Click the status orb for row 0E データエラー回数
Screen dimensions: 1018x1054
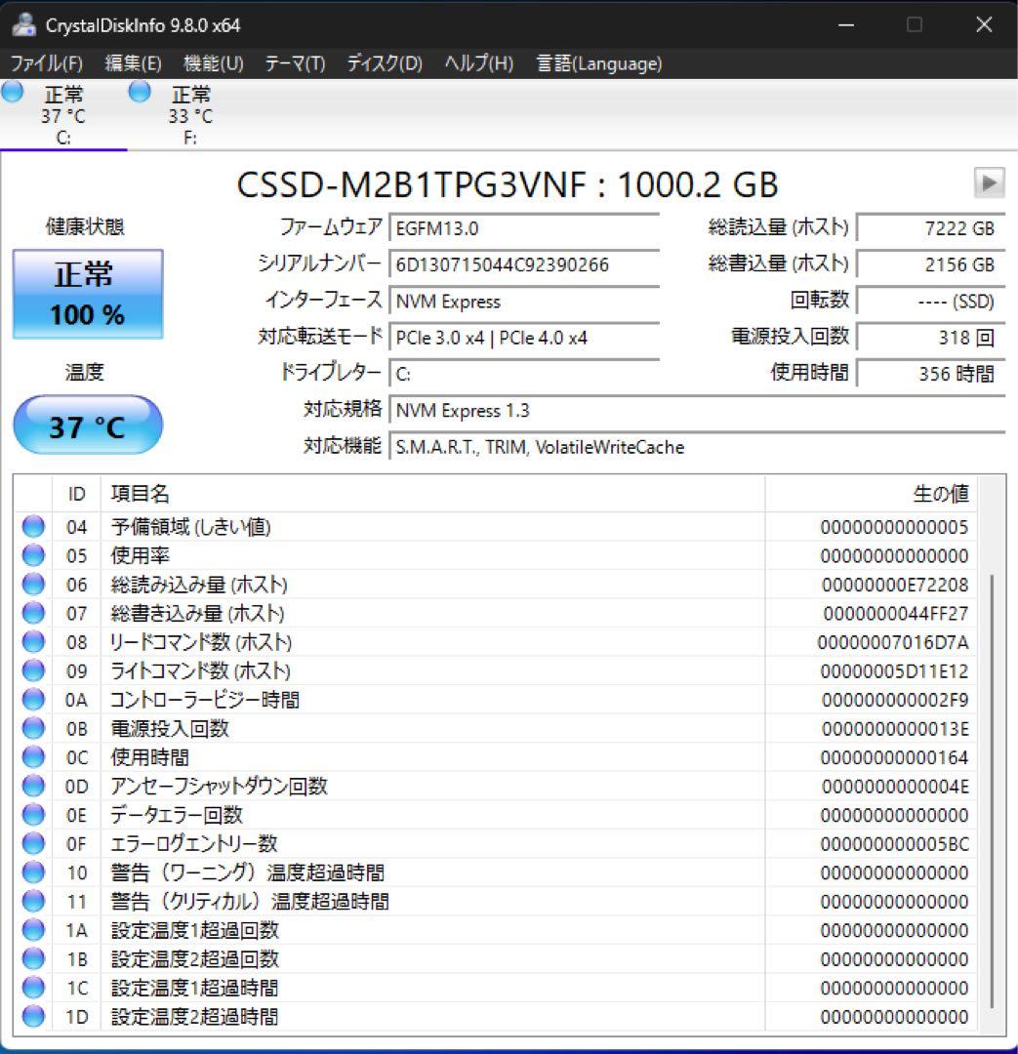click(33, 815)
